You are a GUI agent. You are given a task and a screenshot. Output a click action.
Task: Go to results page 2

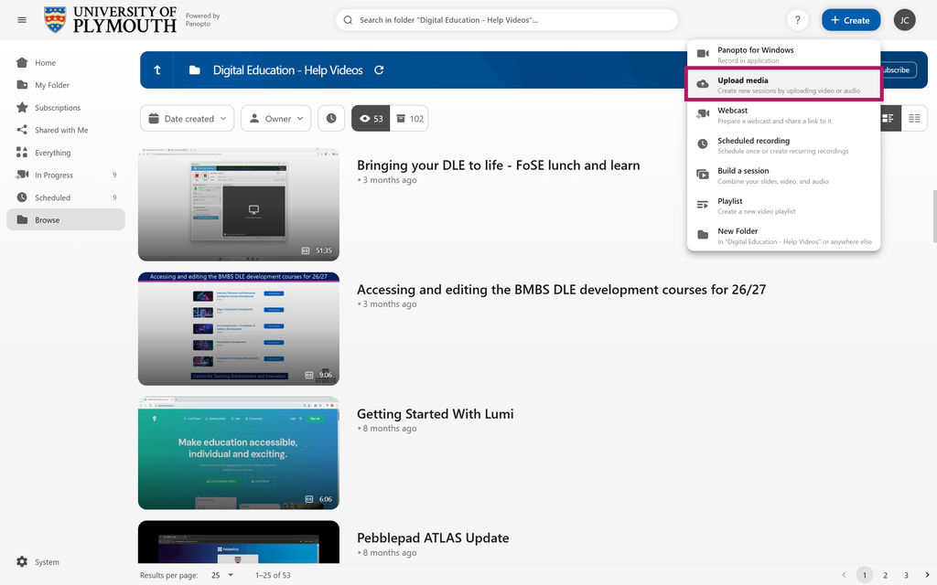click(x=885, y=575)
